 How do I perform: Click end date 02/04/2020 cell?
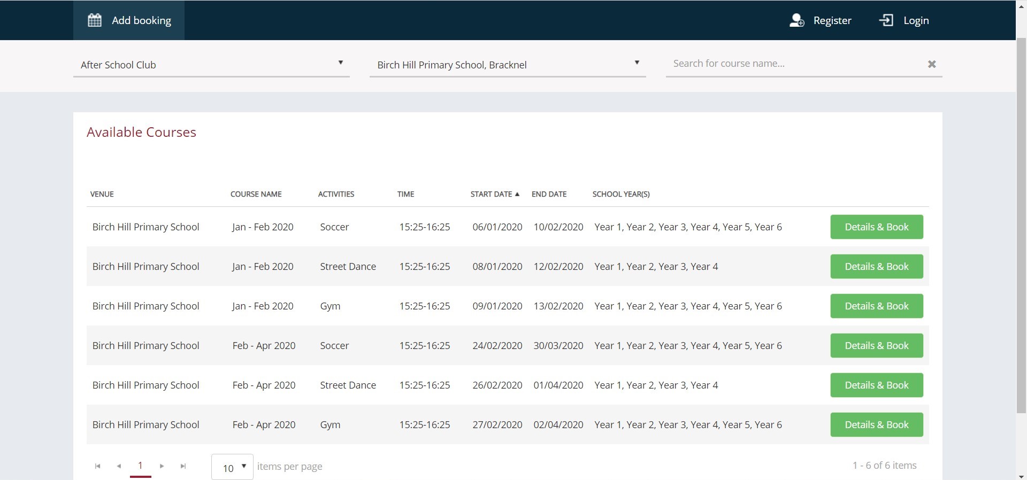tap(558, 424)
